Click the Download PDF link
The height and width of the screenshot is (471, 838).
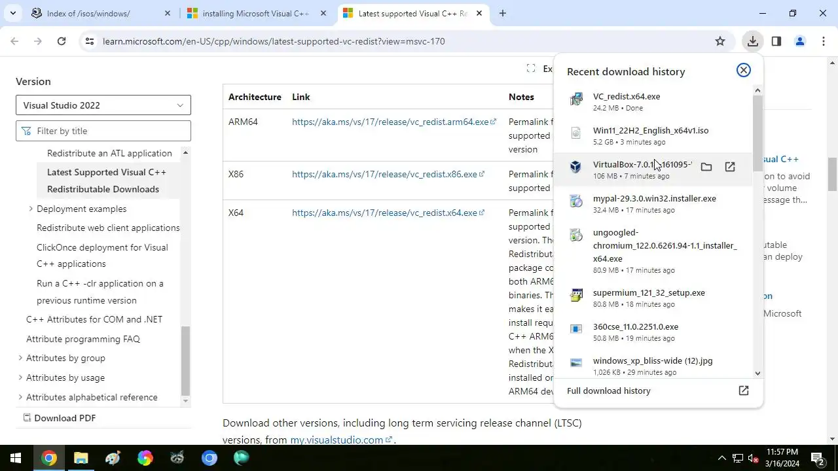coord(59,418)
